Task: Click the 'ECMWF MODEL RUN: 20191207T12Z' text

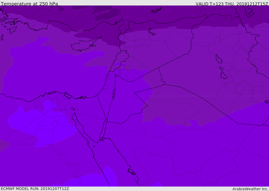Action: (35, 189)
